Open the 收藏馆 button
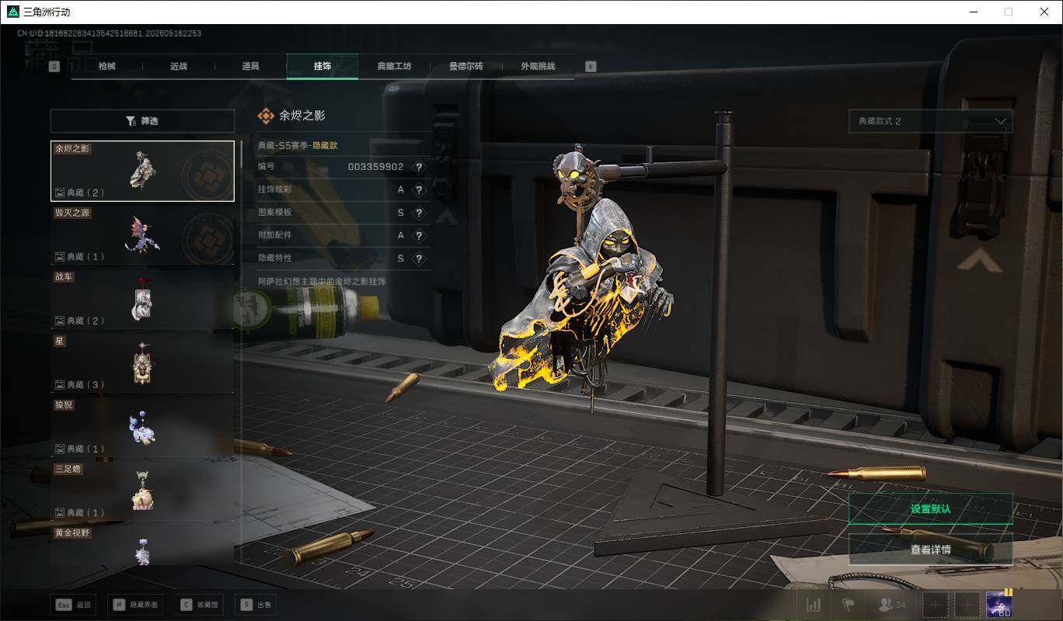 click(198, 605)
